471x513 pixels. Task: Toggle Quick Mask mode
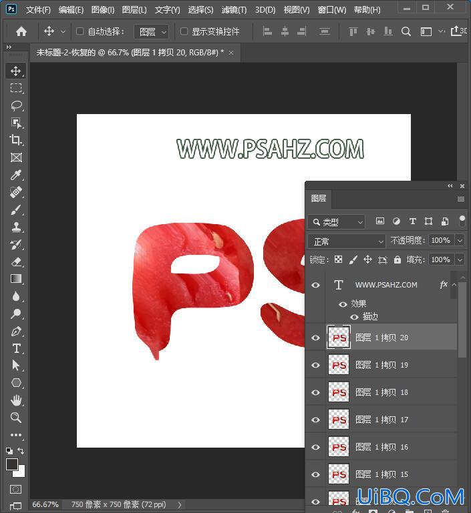tap(15, 490)
